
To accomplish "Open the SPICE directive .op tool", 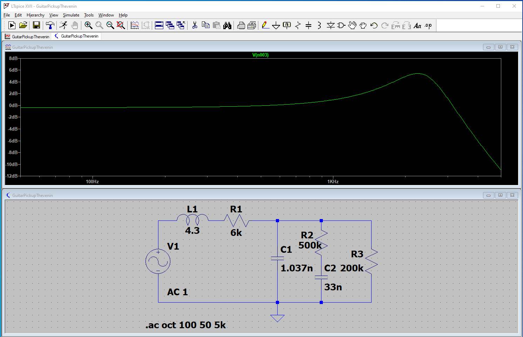I will click(x=428, y=25).
